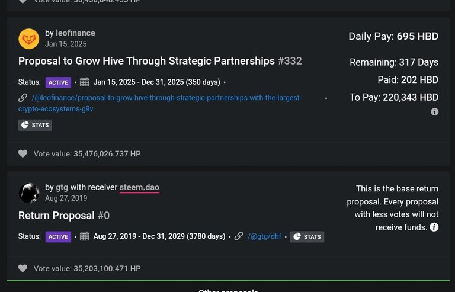Click 'Jan 15, 2025 - Dec 31, 2025 (350 days)'
The height and width of the screenshot is (292, 455).
156,82
